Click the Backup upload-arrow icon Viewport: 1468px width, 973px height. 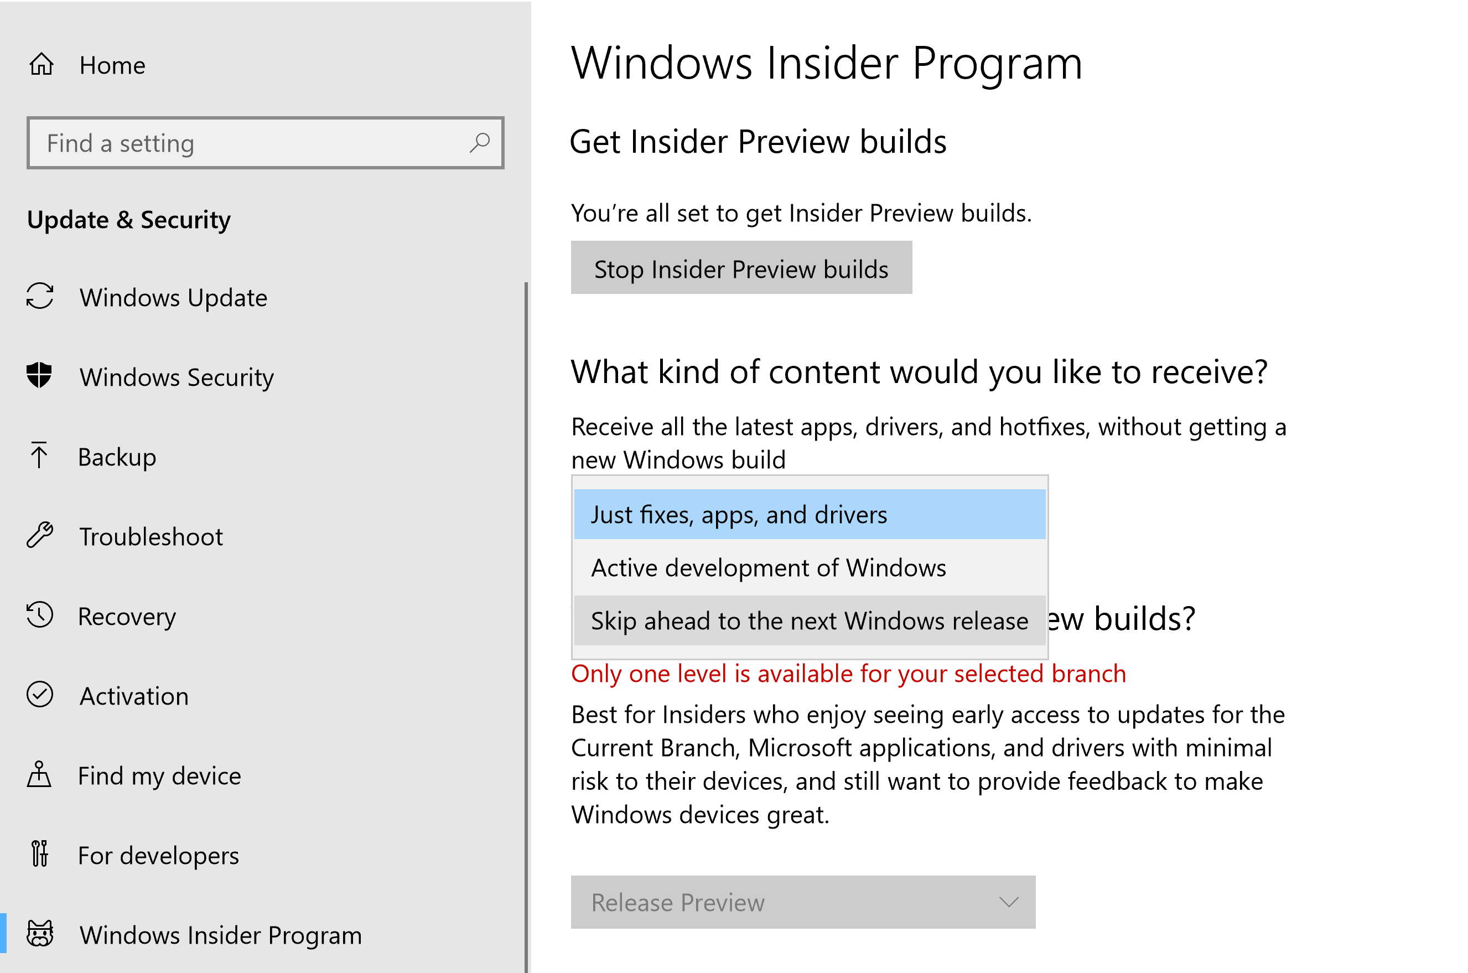pyautogui.click(x=40, y=457)
